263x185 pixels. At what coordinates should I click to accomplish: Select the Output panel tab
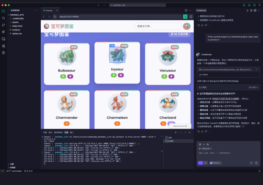click(50, 132)
